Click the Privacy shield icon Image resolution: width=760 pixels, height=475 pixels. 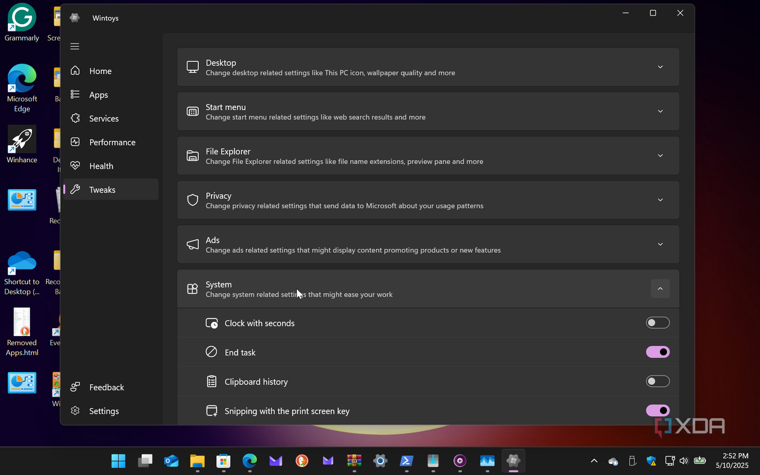pos(193,200)
